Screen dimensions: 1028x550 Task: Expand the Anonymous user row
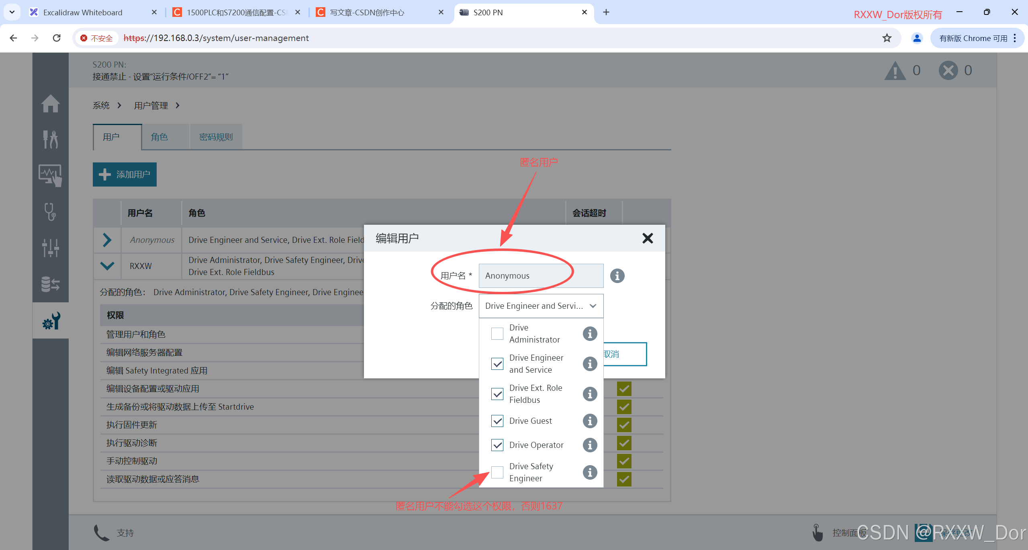click(107, 240)
